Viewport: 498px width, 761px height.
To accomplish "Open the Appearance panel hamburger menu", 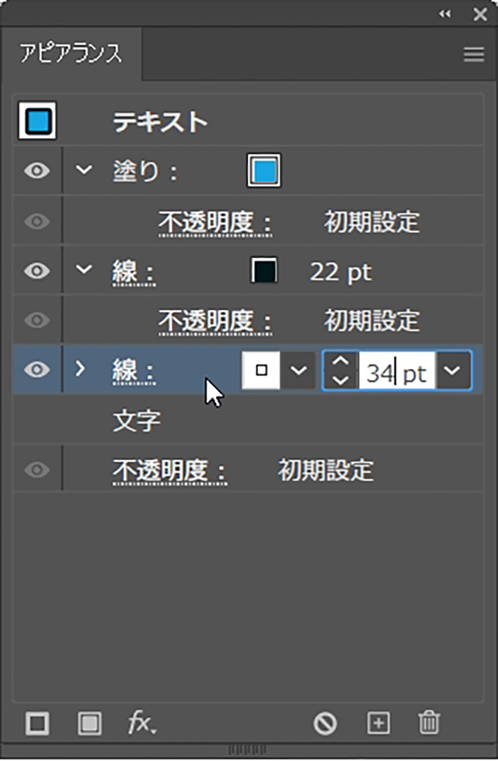I will click(474, 55).
